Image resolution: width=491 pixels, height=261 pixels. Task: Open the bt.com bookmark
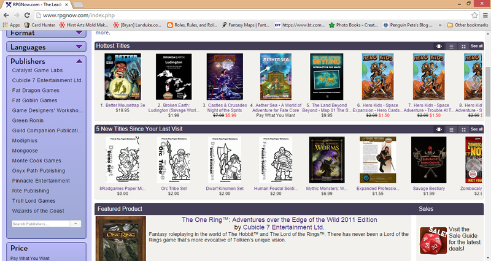pos(300,25)
